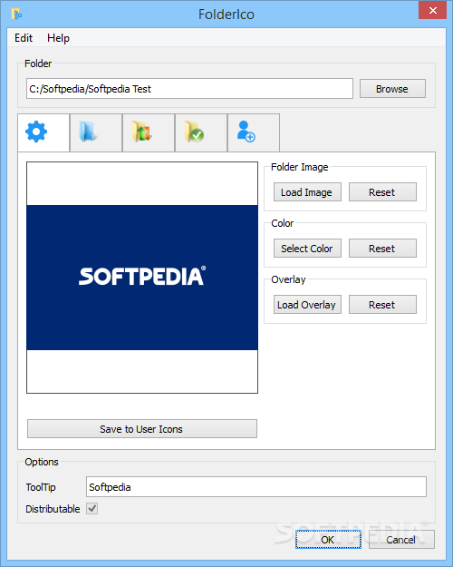Screen dimensions: 453x567
Task: Open the Edit menu
Action: tap(24, 38)
